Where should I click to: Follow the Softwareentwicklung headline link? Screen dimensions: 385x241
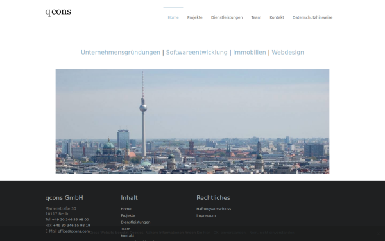[197, 53]
